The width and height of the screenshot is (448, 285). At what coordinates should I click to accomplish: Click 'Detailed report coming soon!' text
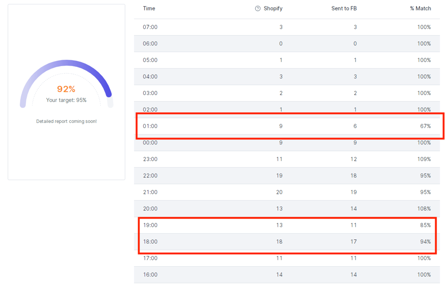click(66, 121)
